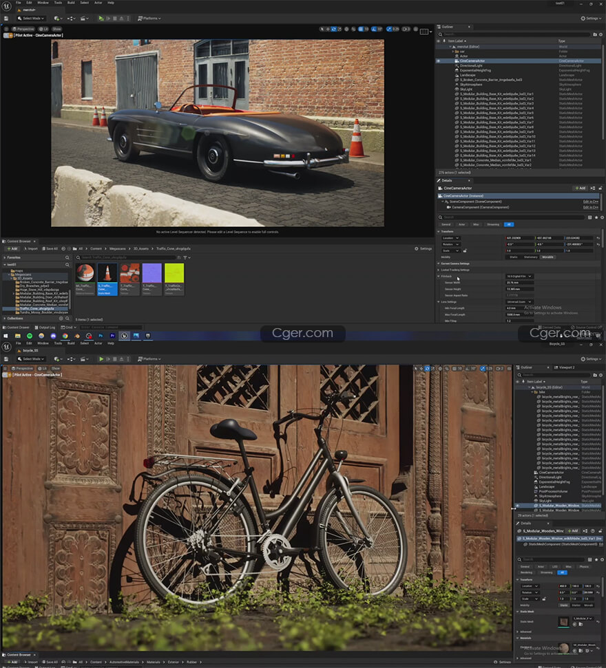Toggle the scale lock in merctut Transform

click(465, 251)
